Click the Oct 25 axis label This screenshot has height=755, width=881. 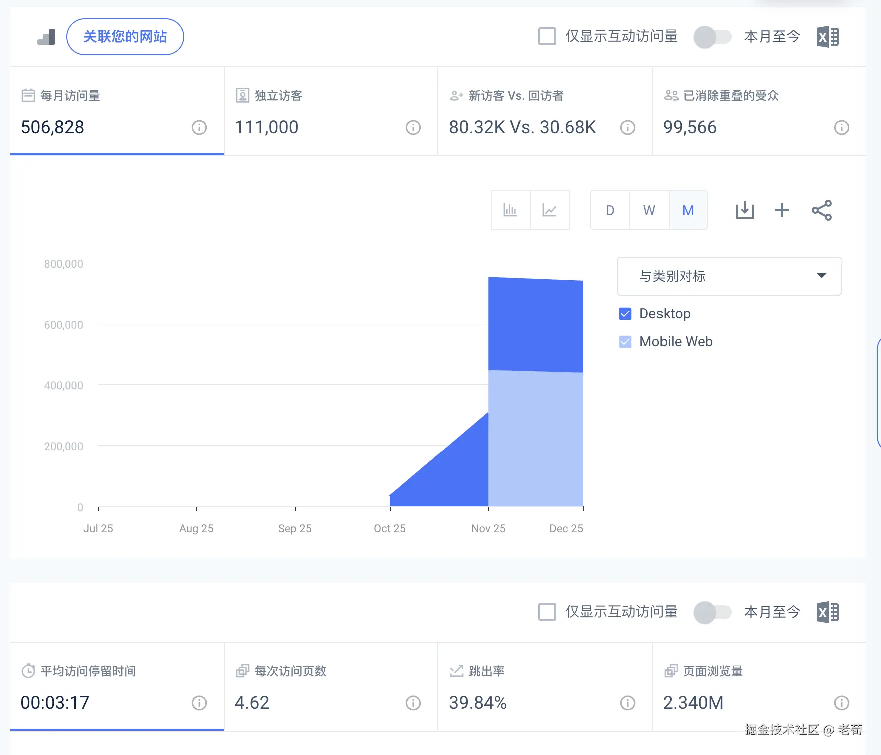click(x=390, y=529)
